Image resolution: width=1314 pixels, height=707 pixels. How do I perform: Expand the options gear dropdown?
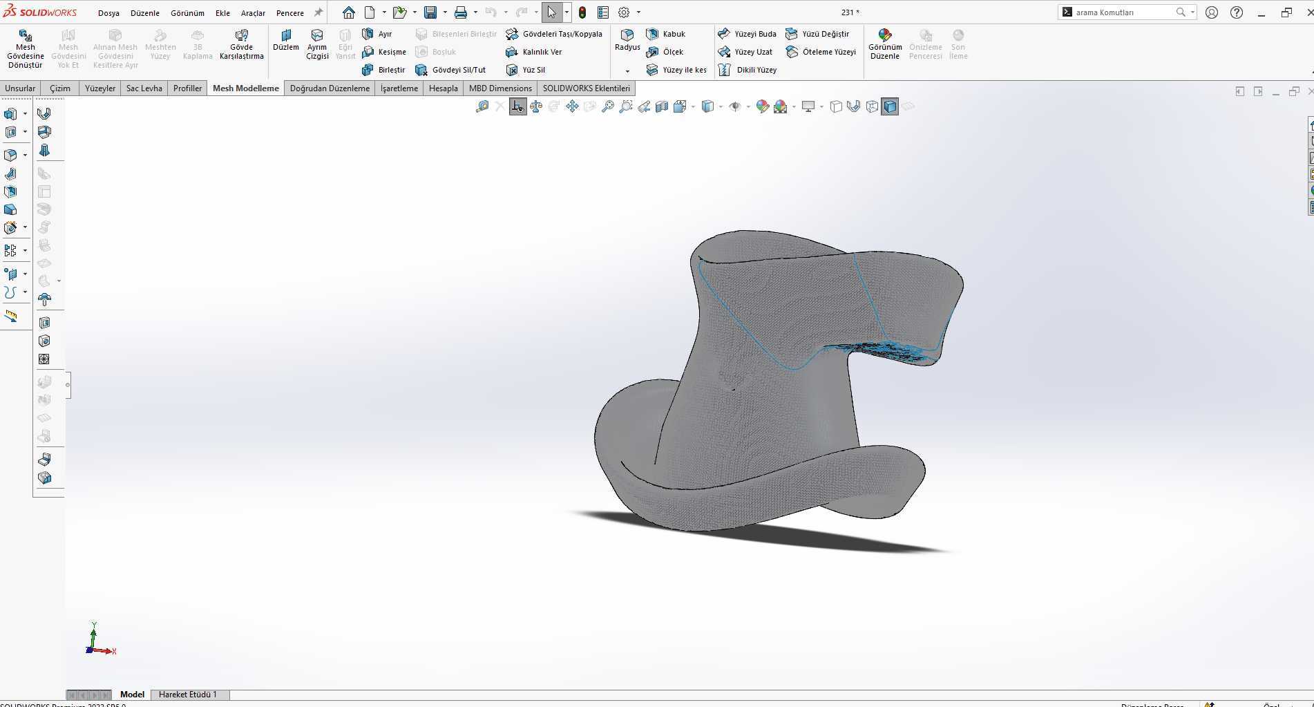click(638, 12)
